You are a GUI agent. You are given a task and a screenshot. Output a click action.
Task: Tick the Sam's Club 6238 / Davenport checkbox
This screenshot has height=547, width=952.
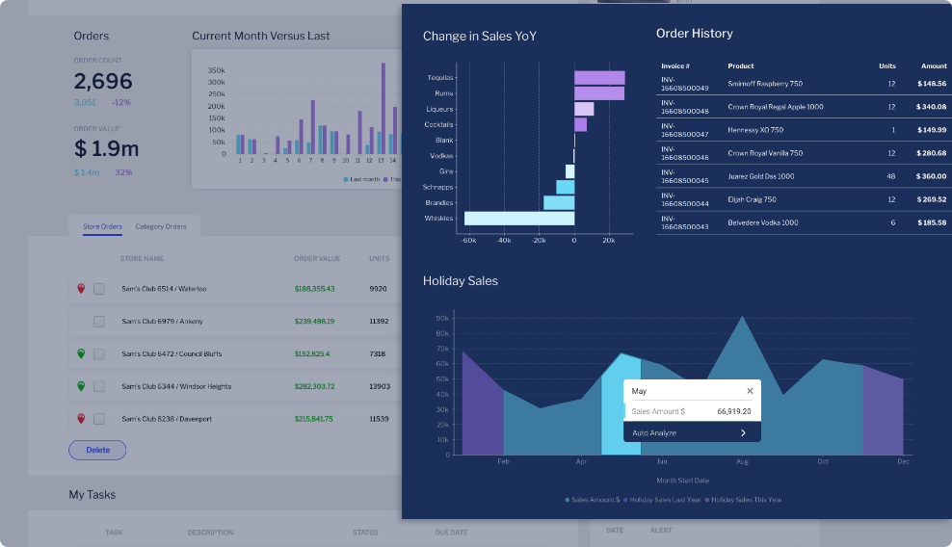pos(99,420)
